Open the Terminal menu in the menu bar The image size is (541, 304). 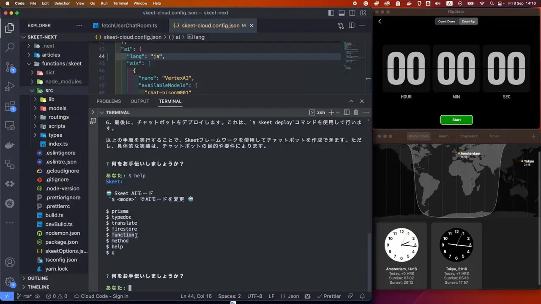[x=120, y=3]
